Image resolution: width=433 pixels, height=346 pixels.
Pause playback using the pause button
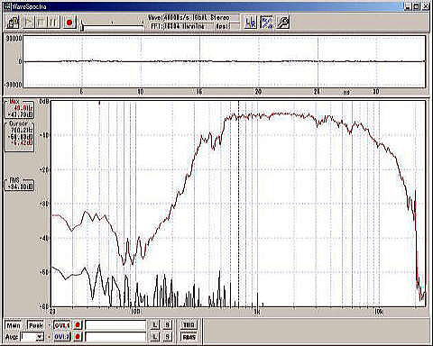(53, 23)
